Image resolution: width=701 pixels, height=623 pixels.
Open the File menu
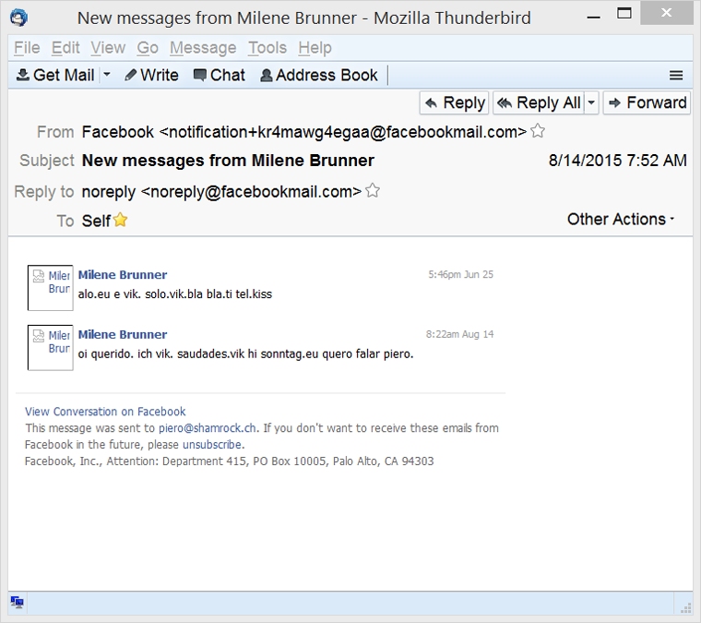point(27,48)
